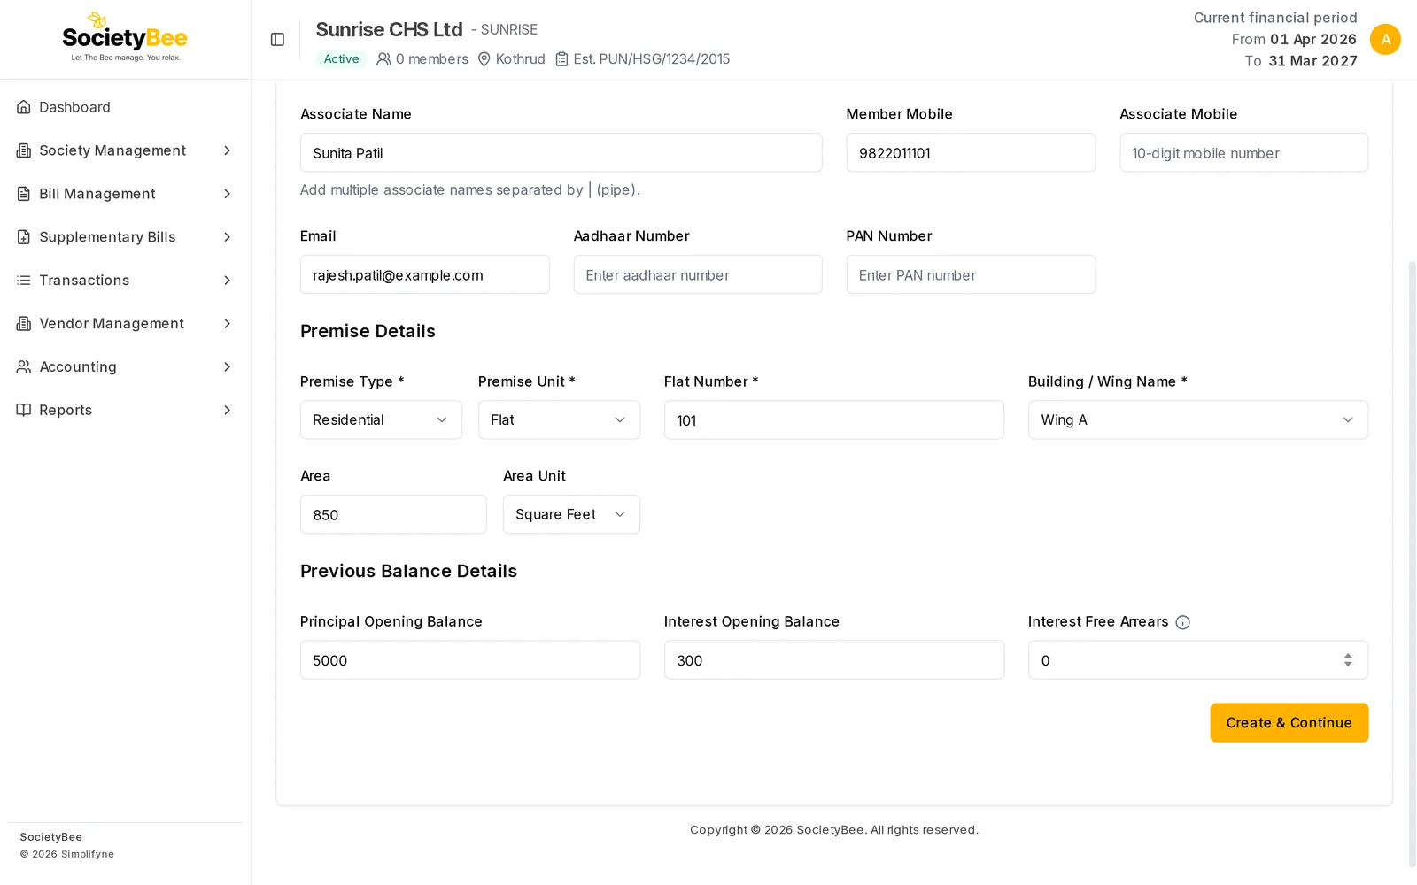Image resolution: width=1417 pixels, height=885 pixels.
Task: Click the Vendor Management icon
Action: [x=24, y=324]
